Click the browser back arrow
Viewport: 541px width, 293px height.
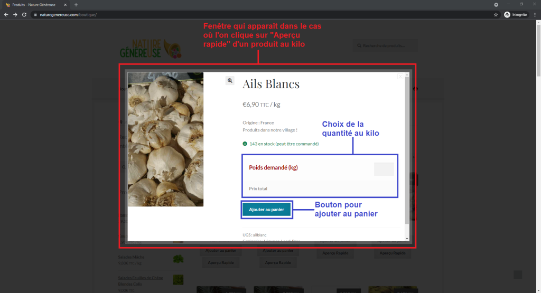(x=6, y=15)
